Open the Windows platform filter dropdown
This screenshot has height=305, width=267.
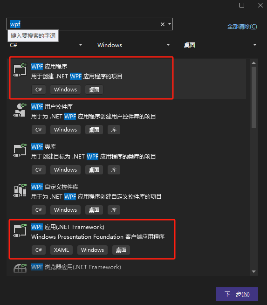(133, 45)
